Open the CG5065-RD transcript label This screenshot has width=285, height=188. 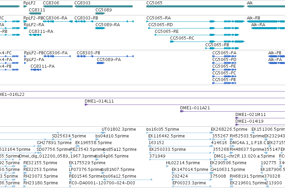[x=160, y=25]
